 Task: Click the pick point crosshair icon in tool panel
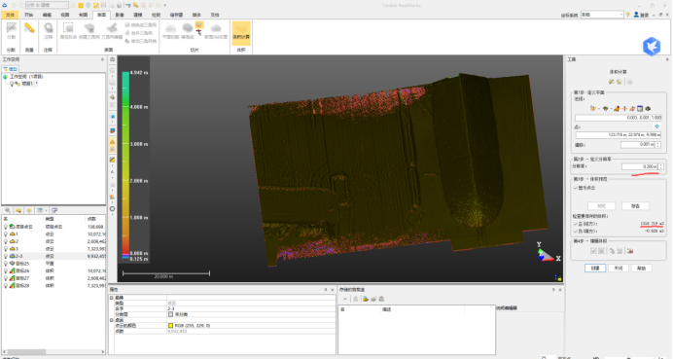click(656, 126)
